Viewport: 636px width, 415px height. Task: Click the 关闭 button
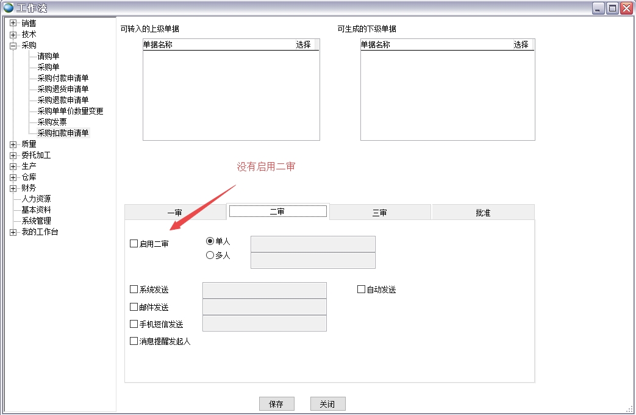(x=327, y=404)
